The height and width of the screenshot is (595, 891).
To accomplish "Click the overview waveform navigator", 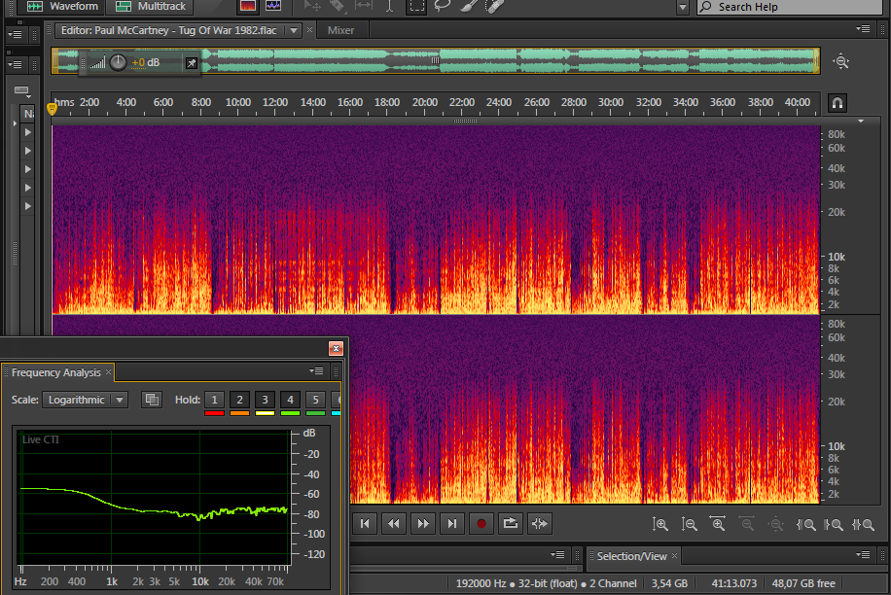I will point(435,60).
